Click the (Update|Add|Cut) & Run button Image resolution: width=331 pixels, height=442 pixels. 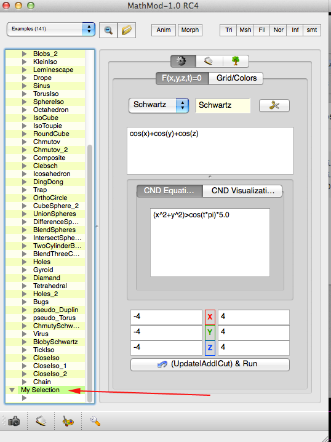(x=210, y=364)
